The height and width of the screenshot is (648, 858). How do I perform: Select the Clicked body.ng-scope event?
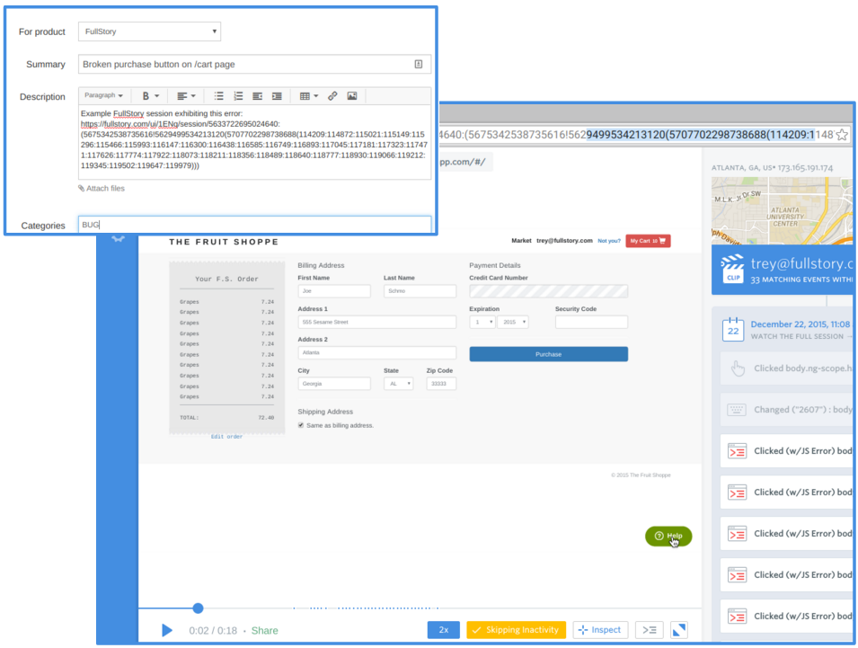pos(786,368)
